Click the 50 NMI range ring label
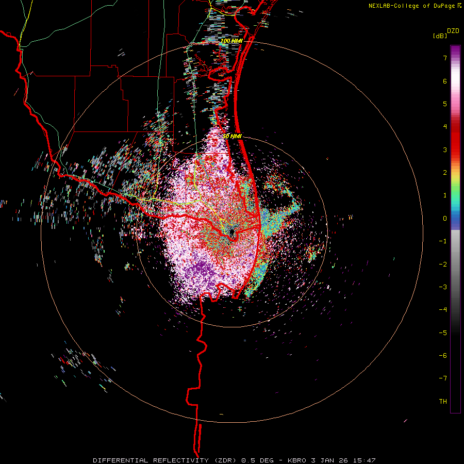 [233, 137]
